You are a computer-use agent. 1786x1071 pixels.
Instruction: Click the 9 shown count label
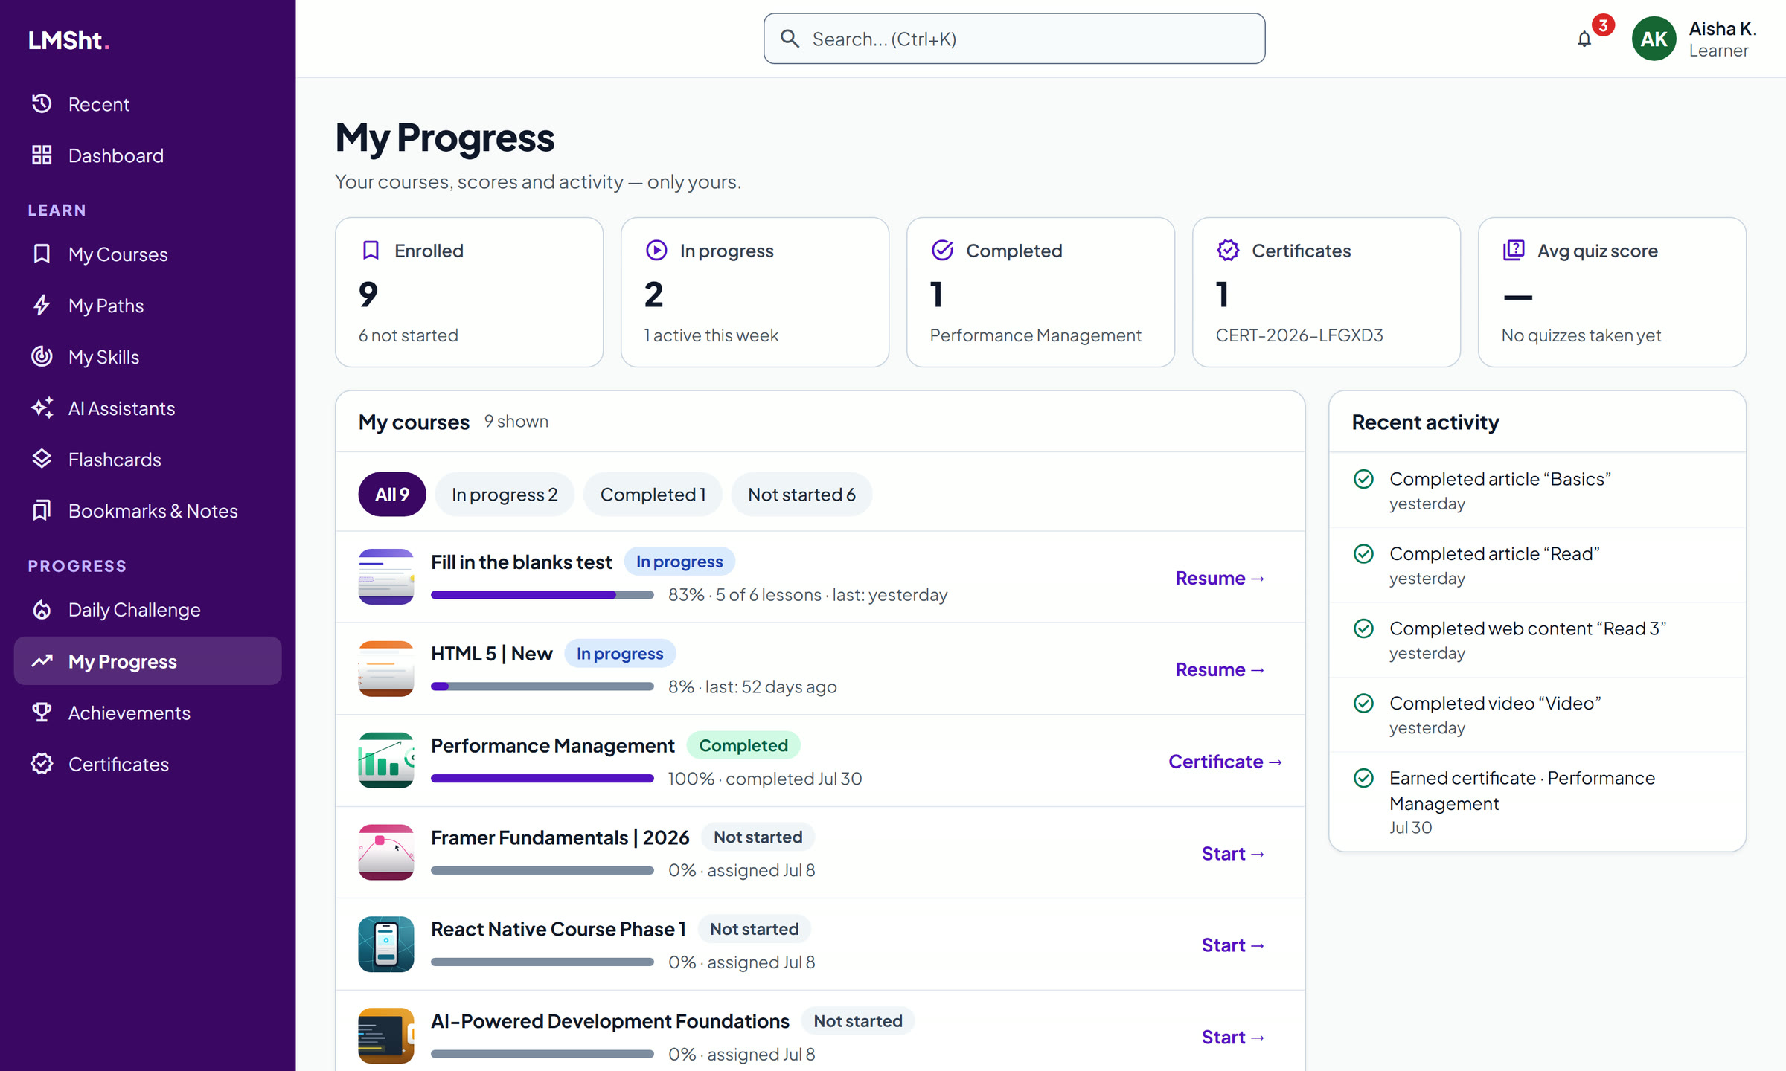516,422
